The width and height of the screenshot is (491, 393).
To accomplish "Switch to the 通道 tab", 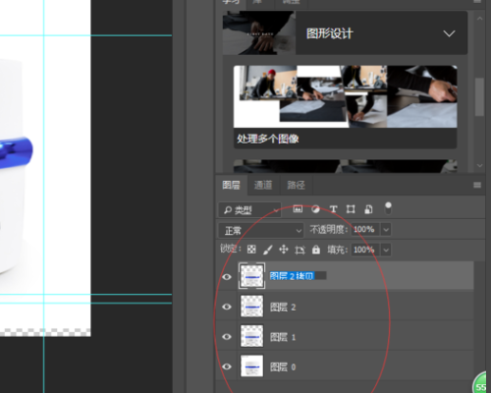I will point(263,185).
